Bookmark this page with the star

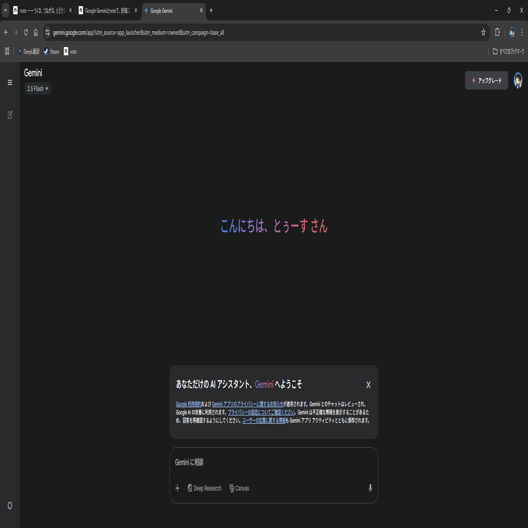[x=483, y=32]
